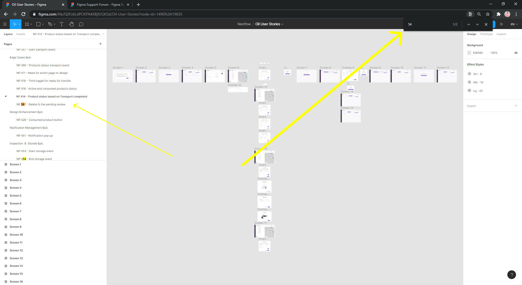Open page NP 390 - Products status transport event

tap(43, 65)
